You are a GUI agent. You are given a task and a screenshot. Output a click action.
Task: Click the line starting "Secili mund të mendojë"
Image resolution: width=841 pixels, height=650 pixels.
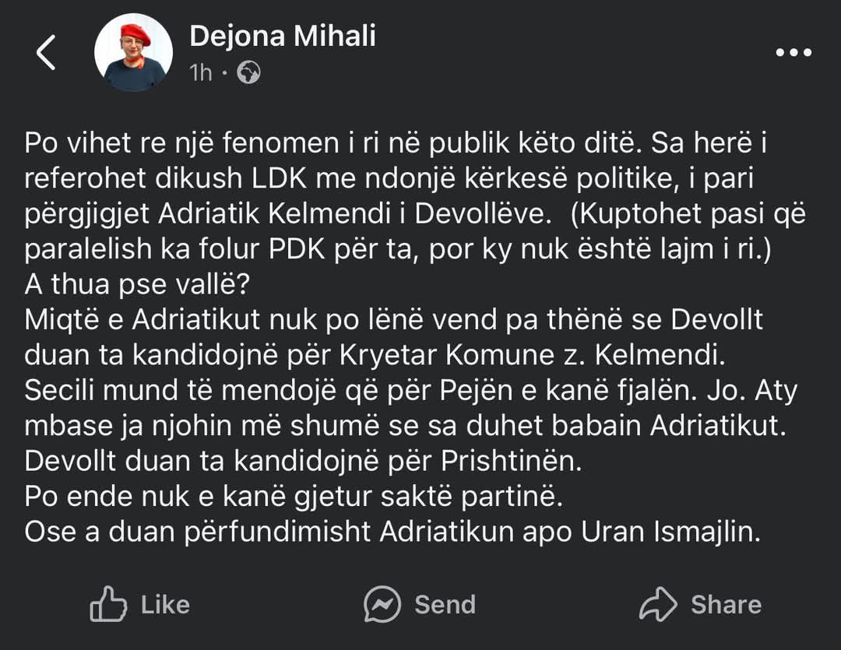point(411,391)
